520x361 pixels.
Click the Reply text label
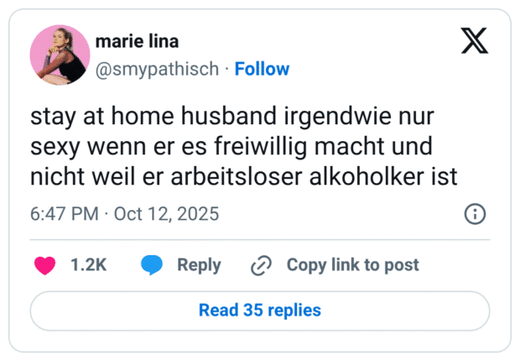tap(199, 265)
